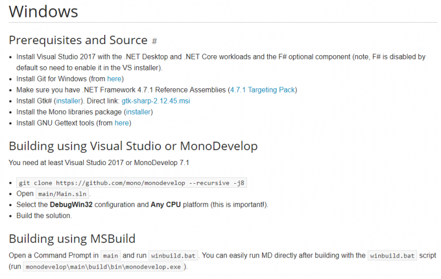Open the 4.7.1 Targeting Pack link
Screen dimensions: 441x279
(263, 90)
